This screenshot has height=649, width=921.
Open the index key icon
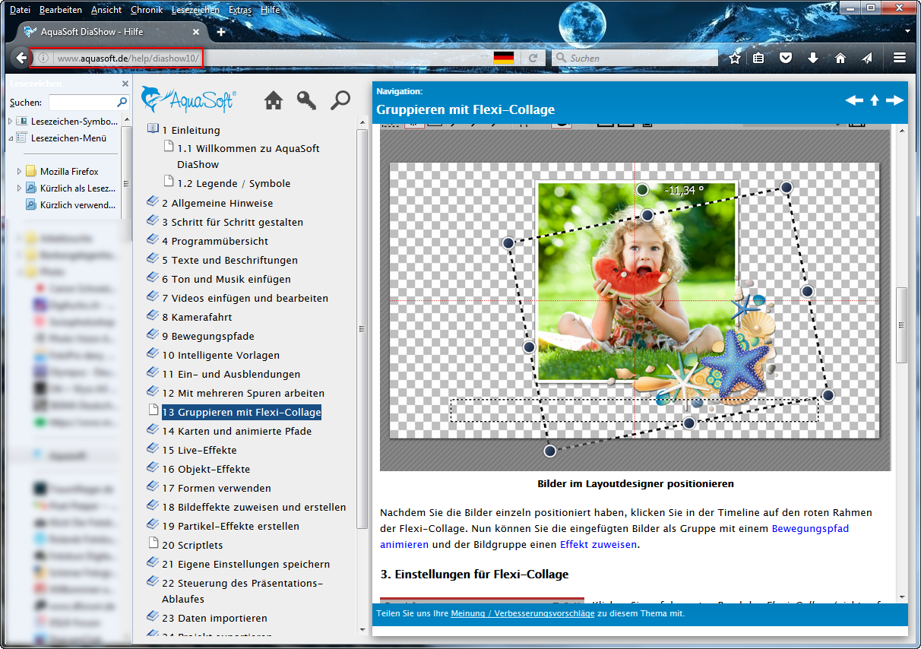tap(306, 100)
